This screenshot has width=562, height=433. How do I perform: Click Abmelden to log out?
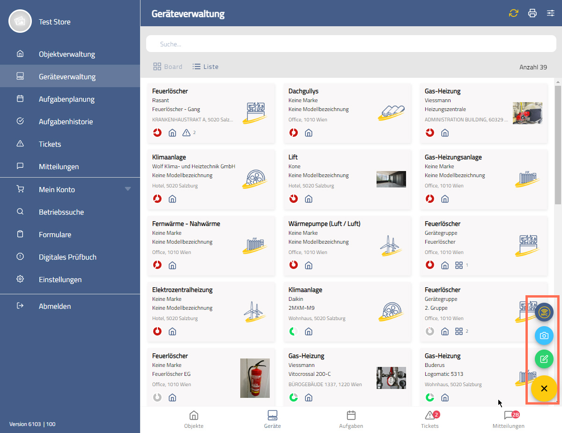point(55,306)
